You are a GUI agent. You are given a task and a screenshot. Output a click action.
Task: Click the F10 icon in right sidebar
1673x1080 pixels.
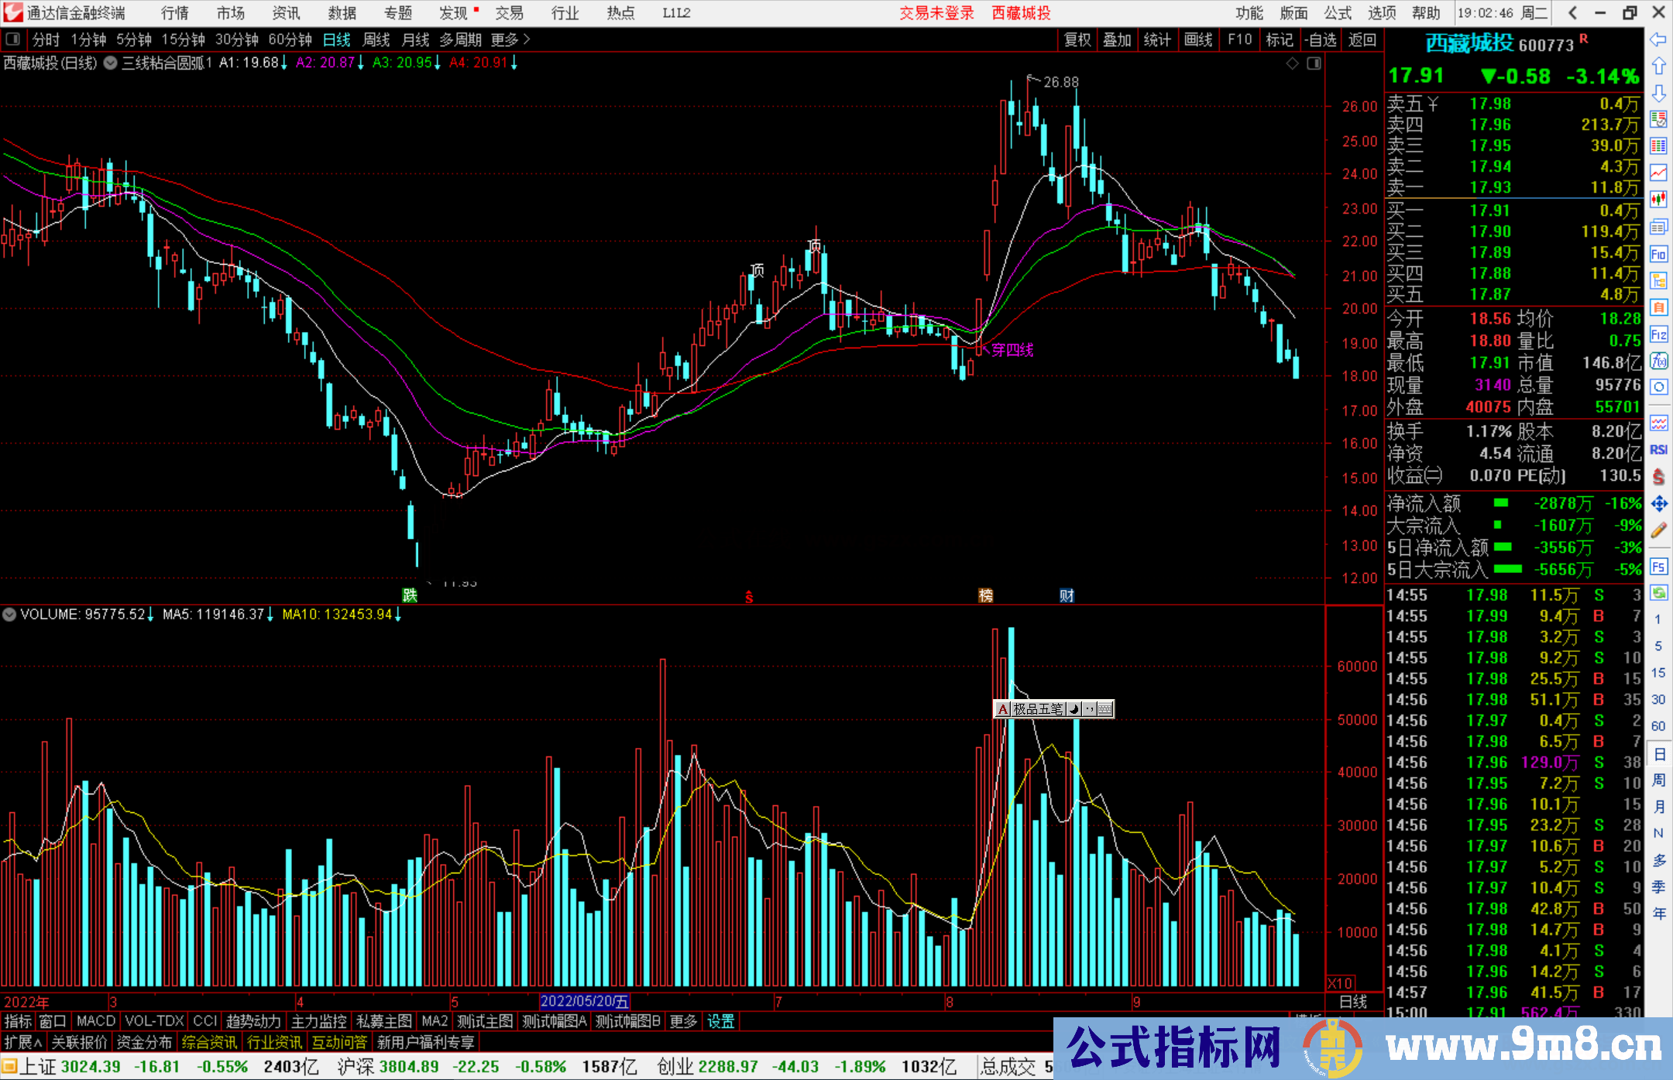point(1658,254)
